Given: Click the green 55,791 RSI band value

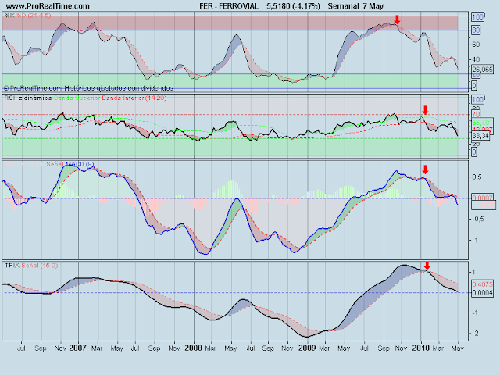Looking at the screenshot, I should point(482,123).
